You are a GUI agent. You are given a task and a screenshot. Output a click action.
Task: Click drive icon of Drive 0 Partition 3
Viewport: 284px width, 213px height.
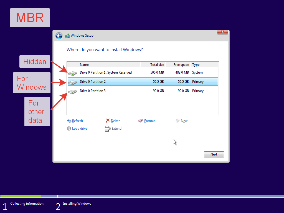(72, 92)
